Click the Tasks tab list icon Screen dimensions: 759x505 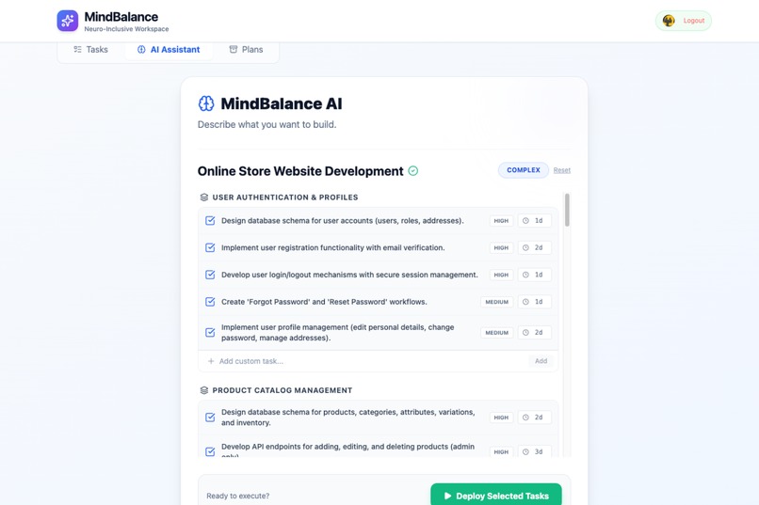click(77, 49)
